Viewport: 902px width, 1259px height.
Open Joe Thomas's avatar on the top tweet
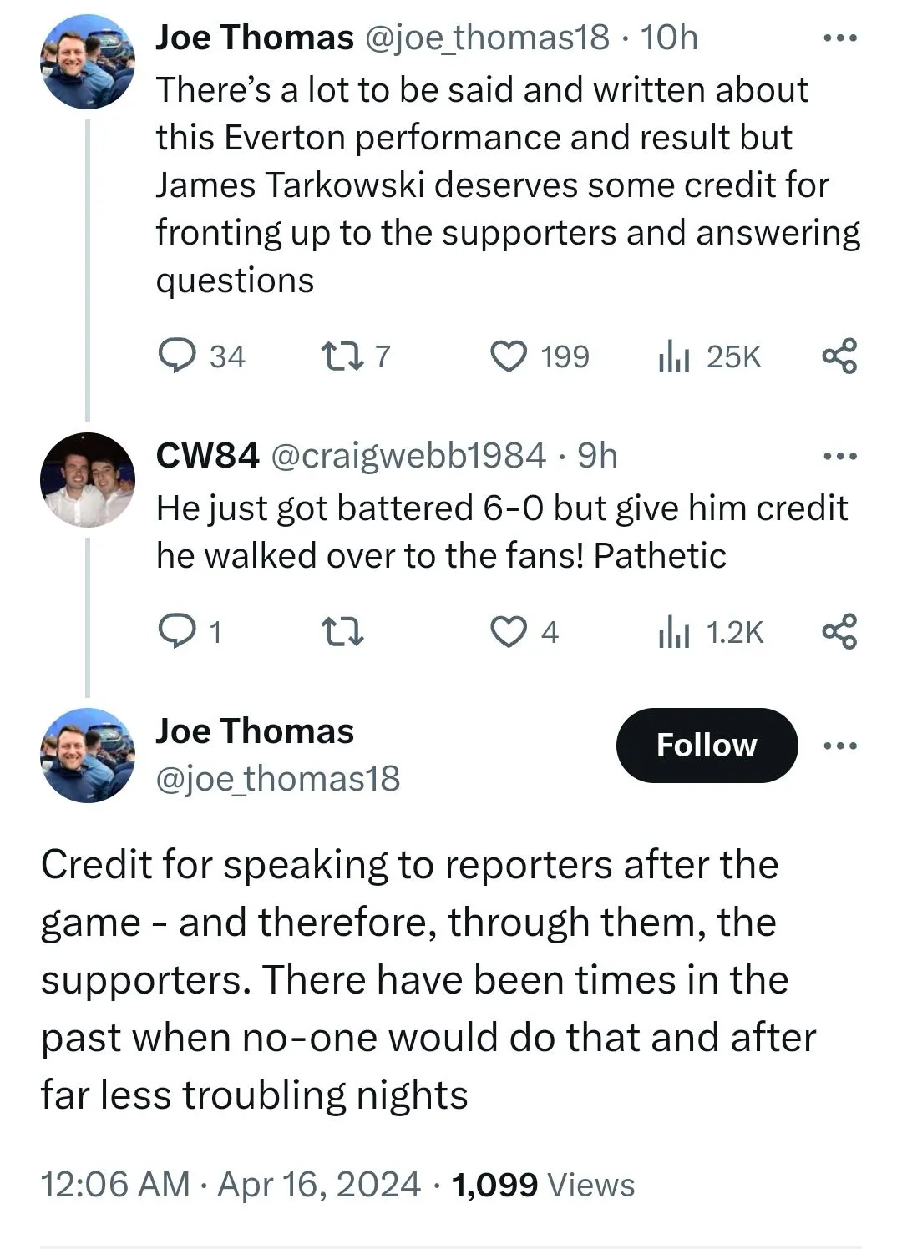88,63
